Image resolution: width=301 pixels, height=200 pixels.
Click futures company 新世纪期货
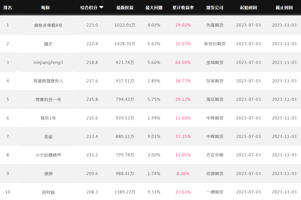pyautogui.click(x=215, y=44)
